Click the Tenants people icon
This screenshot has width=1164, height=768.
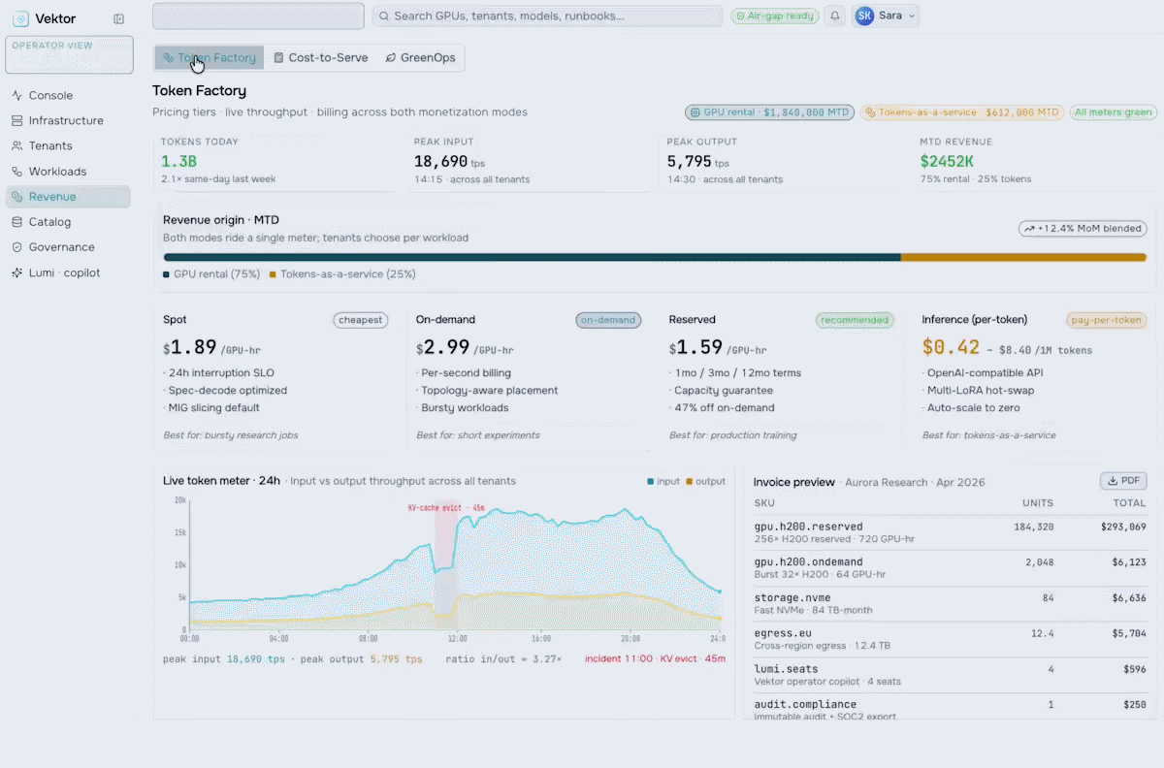17,145
